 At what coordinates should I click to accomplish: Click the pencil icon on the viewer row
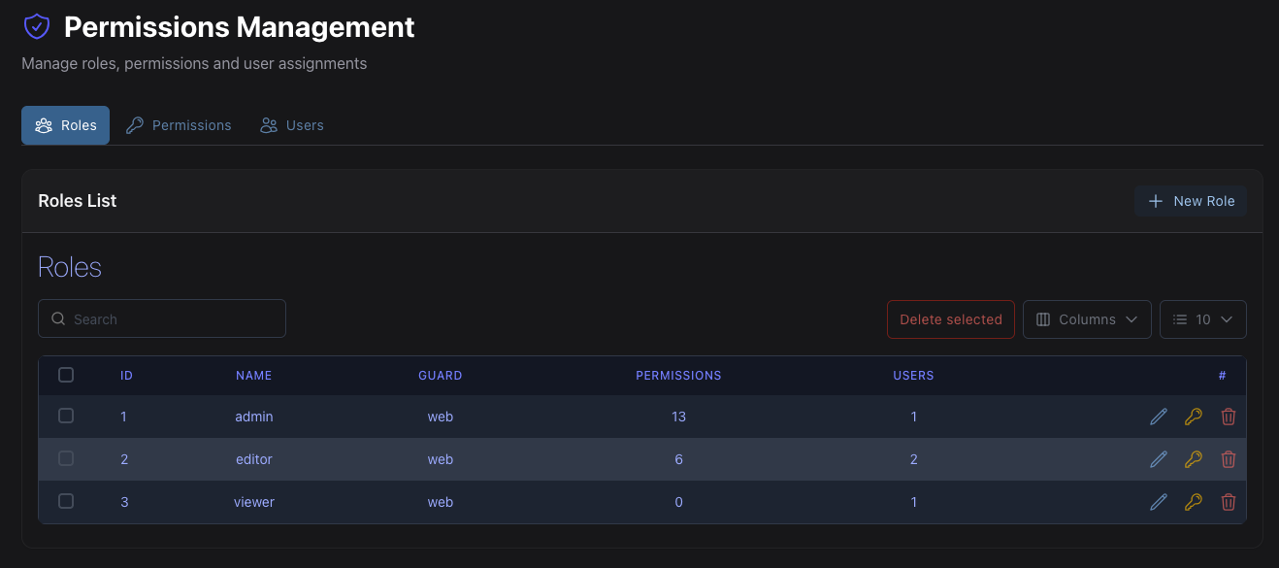point(1159,501)
